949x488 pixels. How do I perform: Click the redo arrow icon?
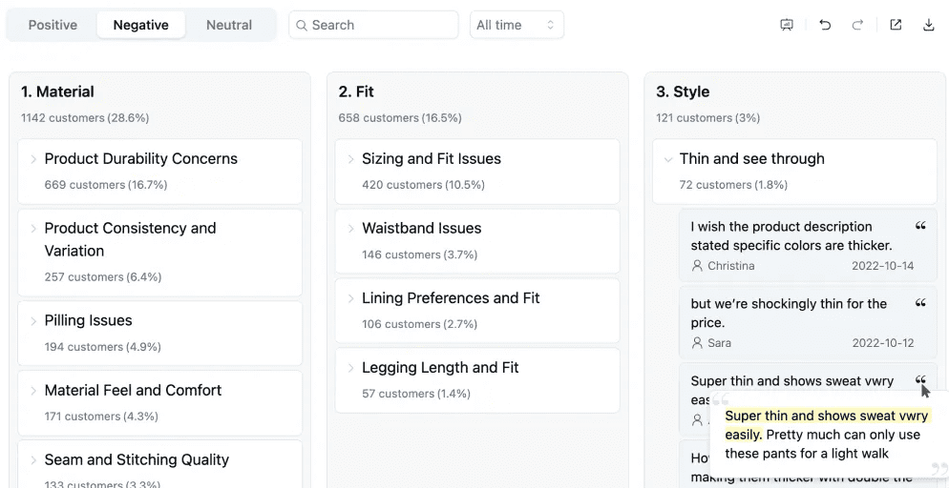coord(857,25)
